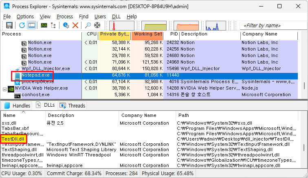Toggle the lower pane view button
The width and height of the screenshot is (308, 178).
(32, 25)
